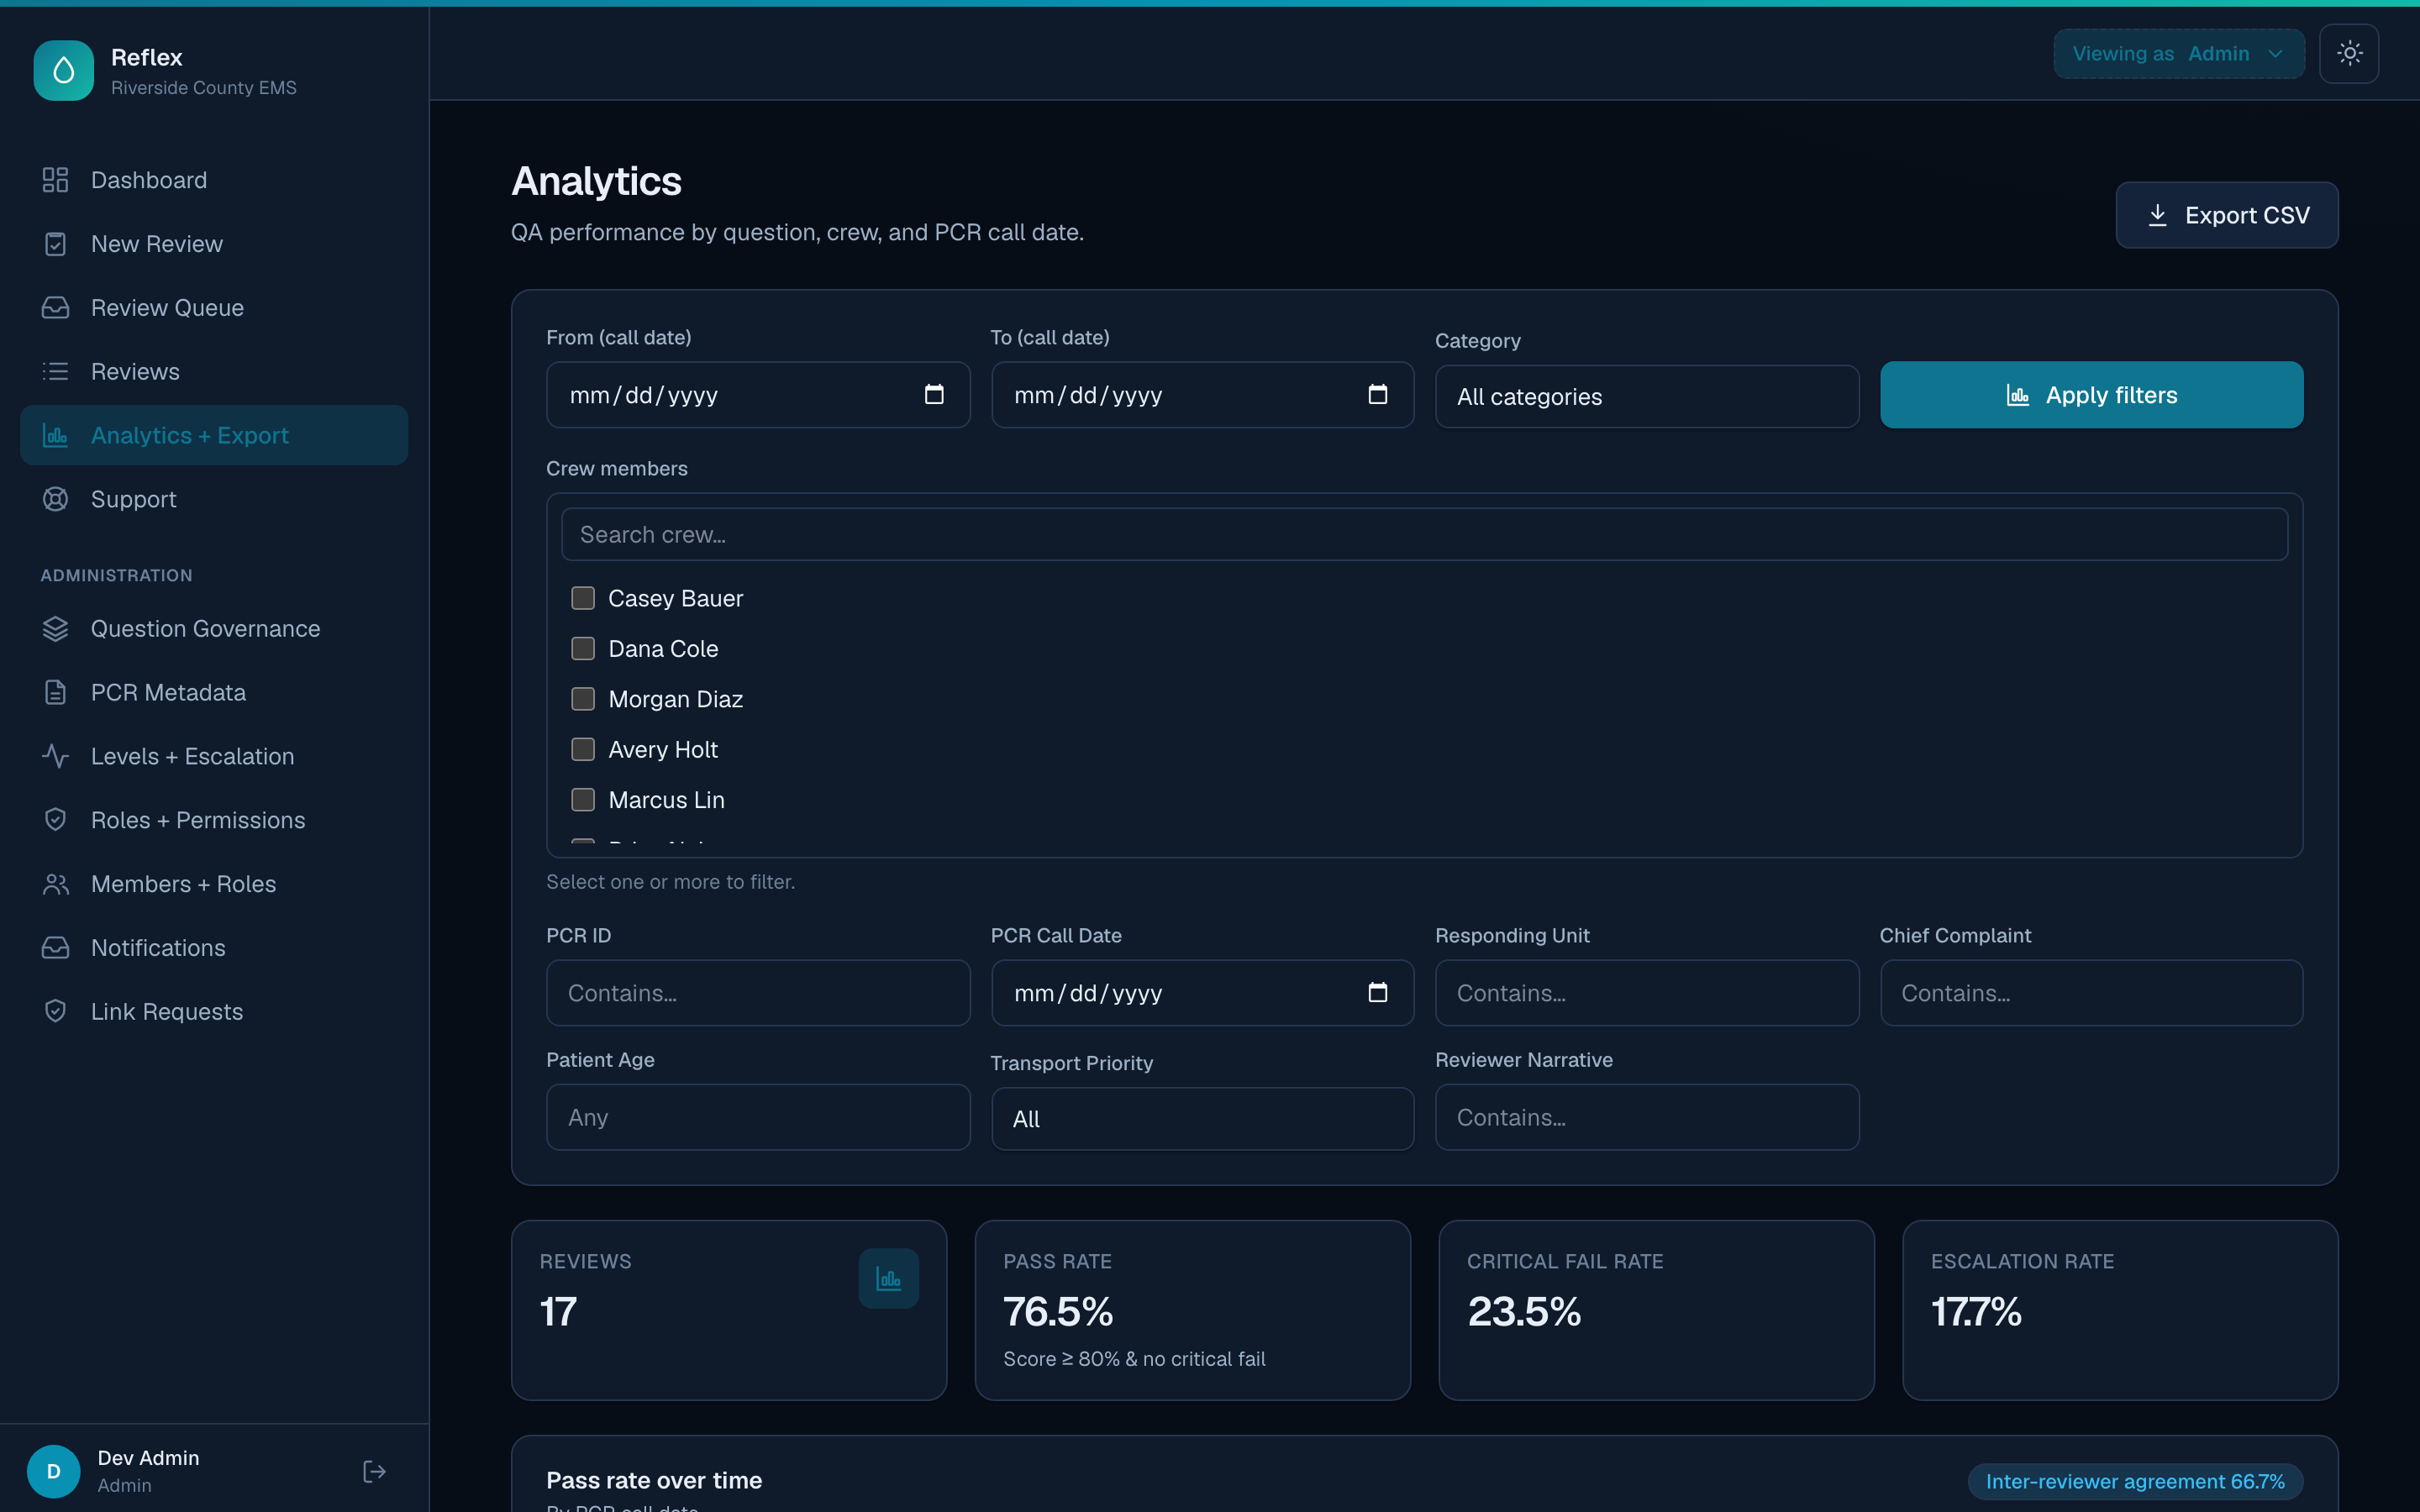
Task: Open Levels + Escalation page link
Action: click(x=214, y=757)
